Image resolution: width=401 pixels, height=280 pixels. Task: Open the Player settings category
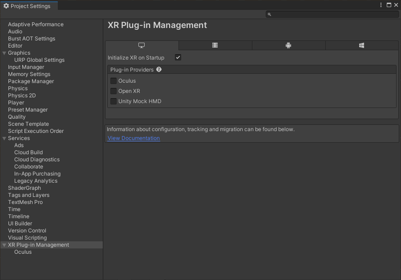[x=16, y=103]
